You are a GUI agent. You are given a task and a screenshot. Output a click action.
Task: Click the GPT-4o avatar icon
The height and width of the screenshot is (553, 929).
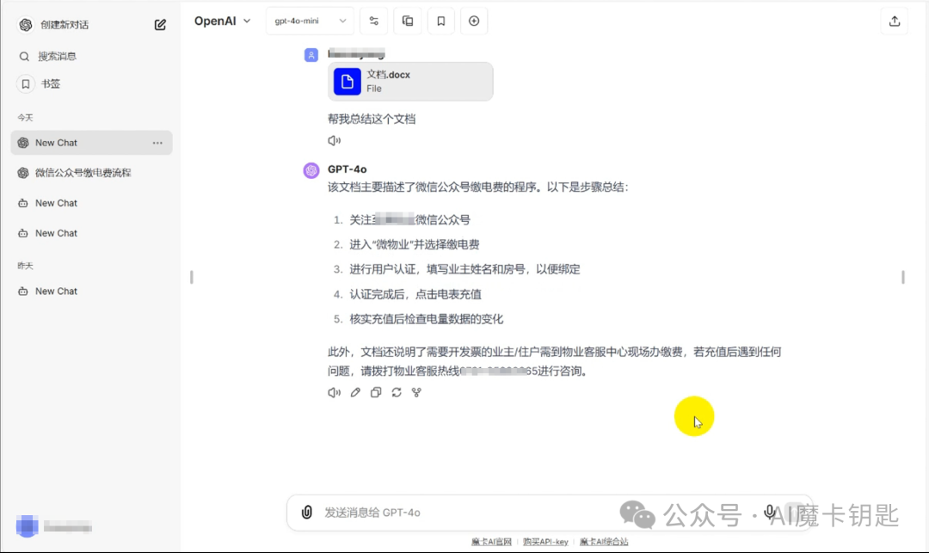[x=311, y=170]
